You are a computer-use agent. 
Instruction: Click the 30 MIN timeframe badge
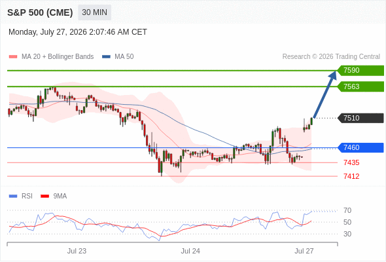coord(94,12)
